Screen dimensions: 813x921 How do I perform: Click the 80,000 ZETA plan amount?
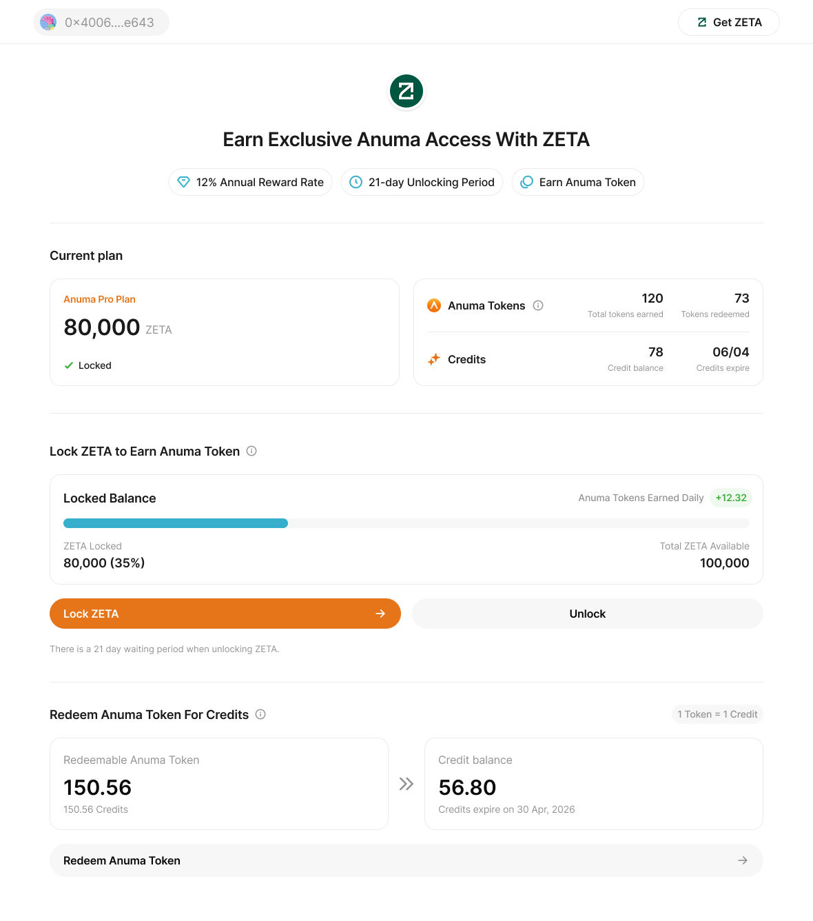(x=118, y=327)
